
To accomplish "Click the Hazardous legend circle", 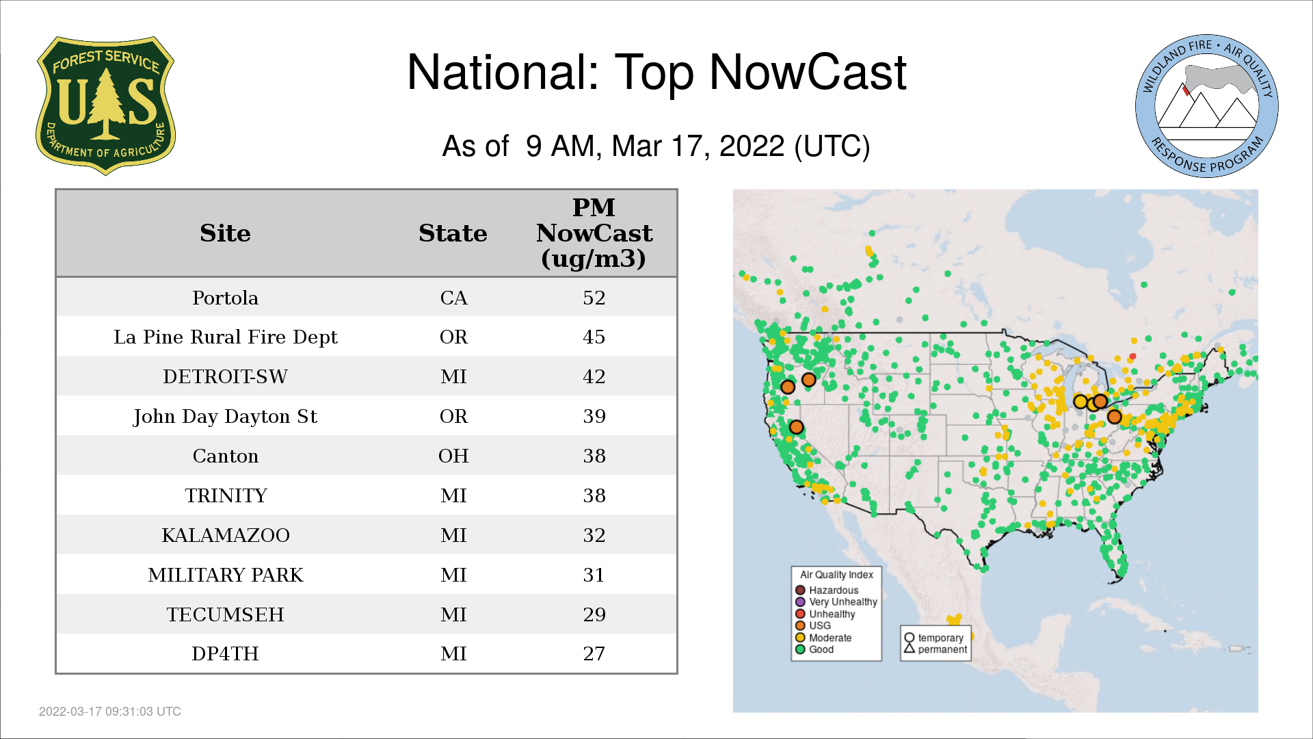I will [x=800, y=590].
